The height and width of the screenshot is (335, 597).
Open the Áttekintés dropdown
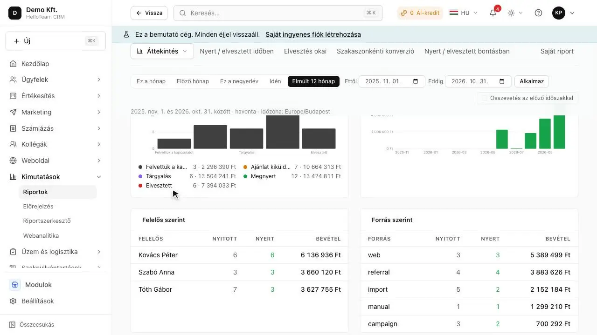(162, 51)
